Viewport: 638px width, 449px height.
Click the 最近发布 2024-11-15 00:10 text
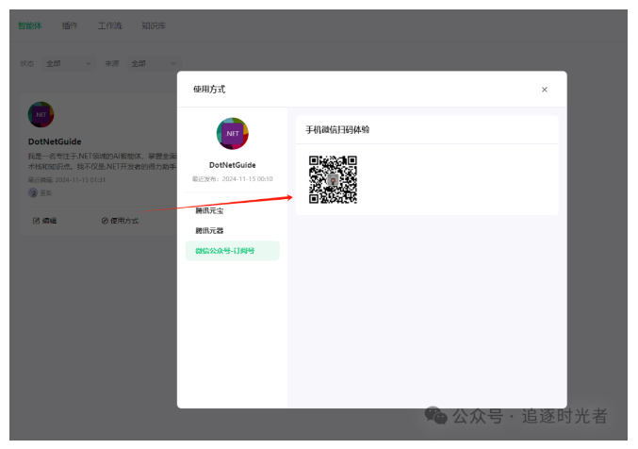coord(233,179)
